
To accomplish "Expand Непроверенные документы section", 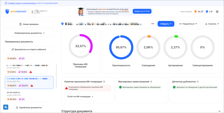I will [x=29, y=33].
